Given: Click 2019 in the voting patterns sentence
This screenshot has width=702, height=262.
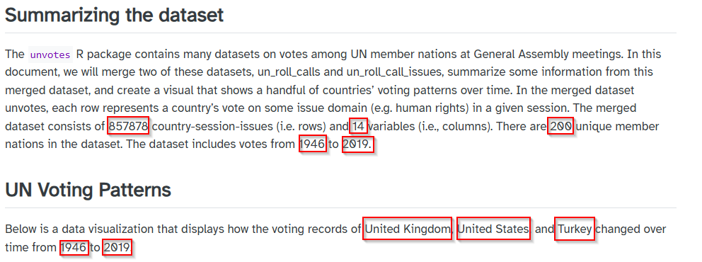Looking at the screenshot, I should click(117, 247).
